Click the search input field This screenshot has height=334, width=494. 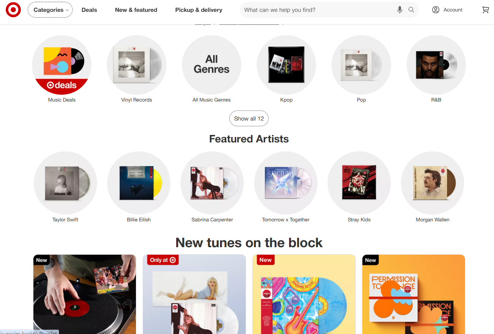click(318, 10)
